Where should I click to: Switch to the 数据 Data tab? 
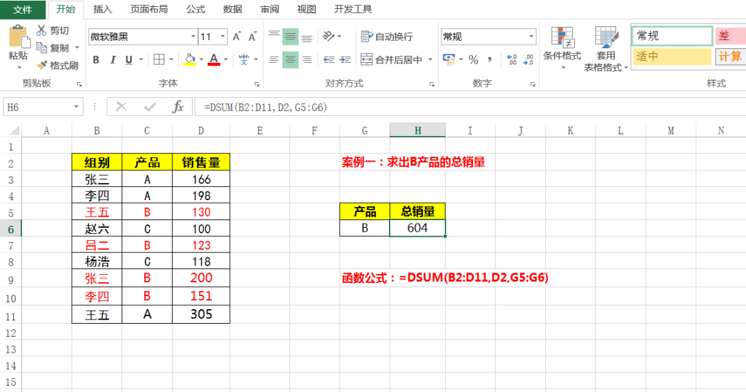tap(233, 10)
